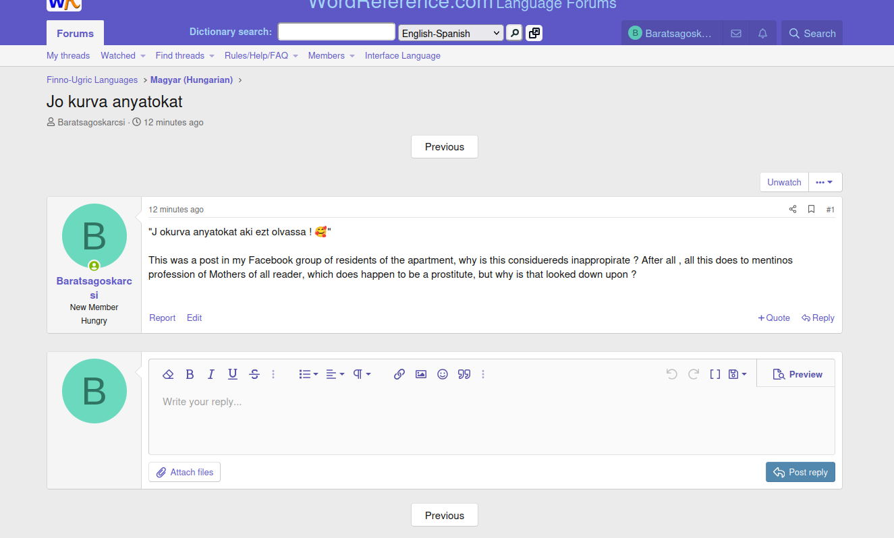The image size is (894, 538).
Task: Open Baratsagoskarcsi profile name in post sidebar
Action: pos(94,288)
